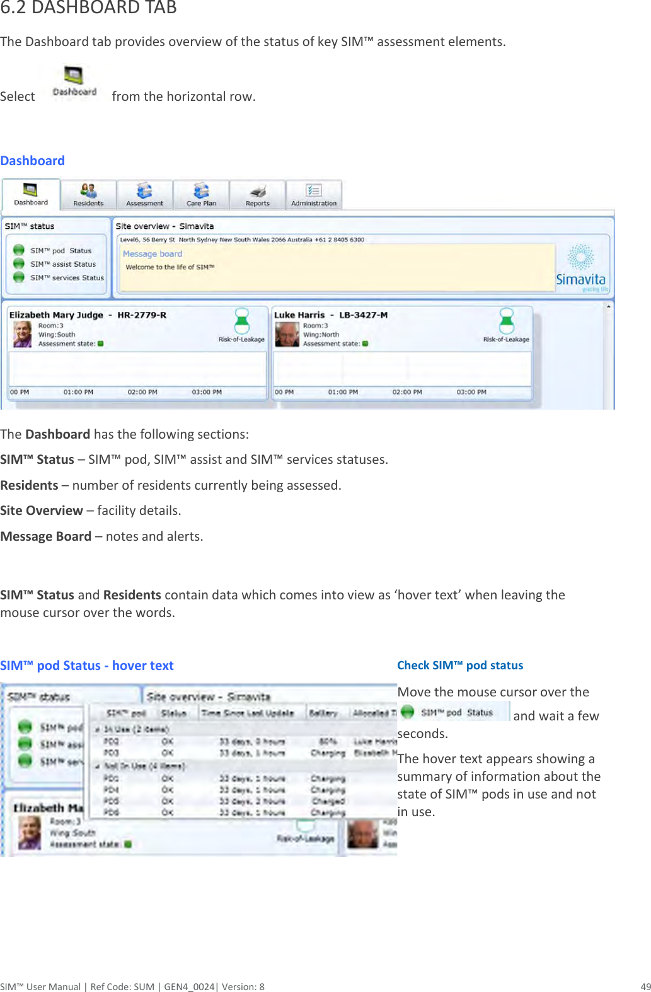This screenshot has width=651, height=992.
Task: Click the Berry St North Sydney address line
Action: click(242, 239)
